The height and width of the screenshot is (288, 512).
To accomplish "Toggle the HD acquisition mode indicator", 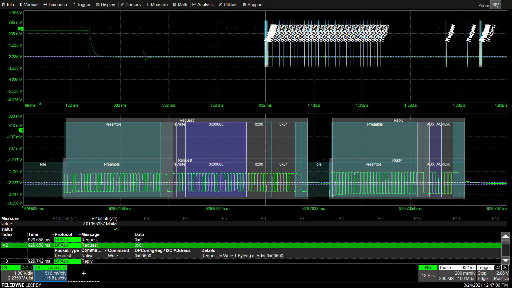I will pyautogui.click(x=428, y=267).
